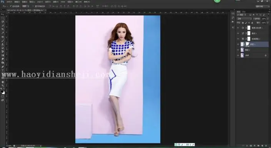Screen dimensions: 271x148
Task: Change screen mode from toolbar bottom
Action: point(3,100)
